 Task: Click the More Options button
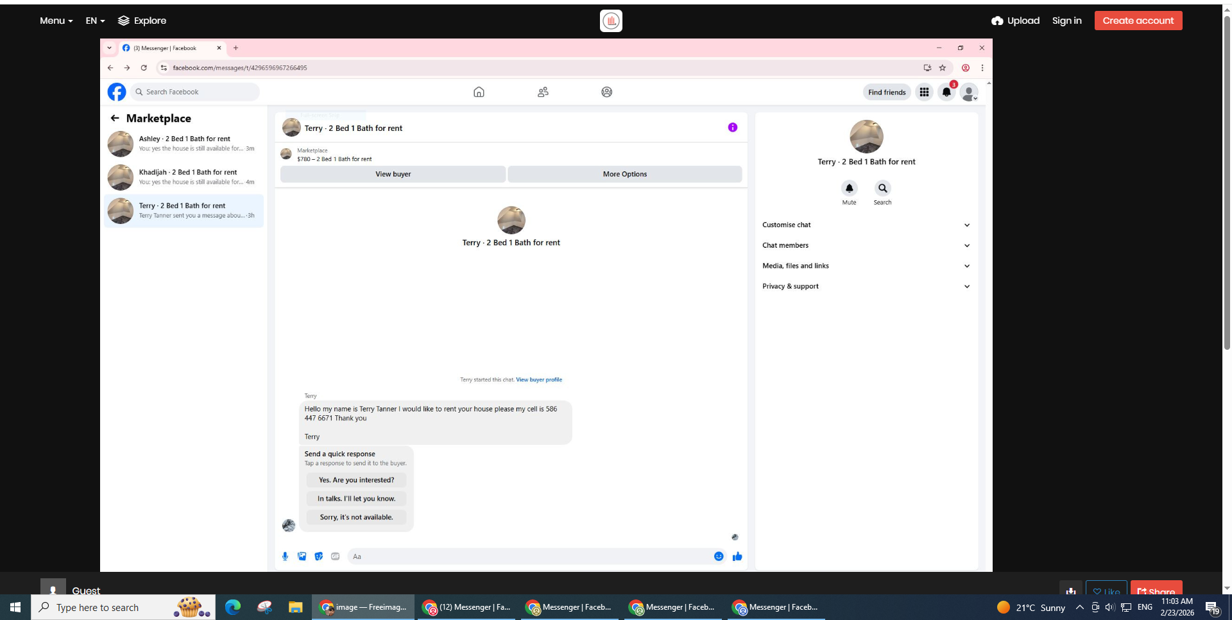(x=625, y=174)
